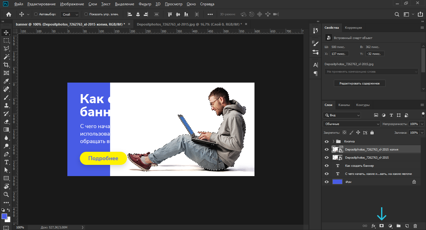The width and height of the screenshot is (426, 230).
Task: Open the Файл menu
Action: [x=18, y=4]
